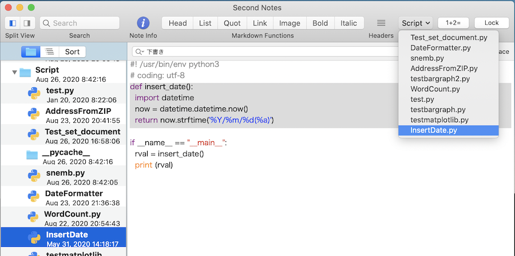This screenshot has width=515, height=256.
Task: Run Test_set_document.py from Script menu
Action: pos(449,38)
